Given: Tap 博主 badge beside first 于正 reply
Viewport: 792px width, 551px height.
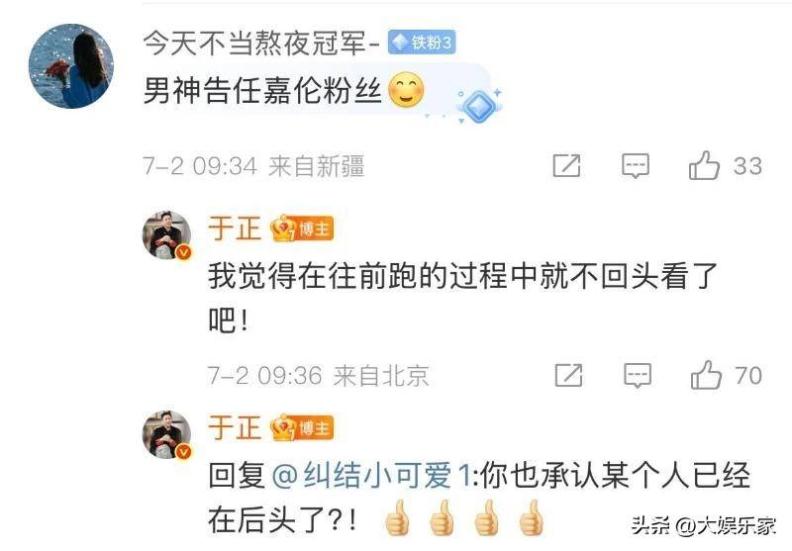Looking at the screenshot, I should click(302, 229).
